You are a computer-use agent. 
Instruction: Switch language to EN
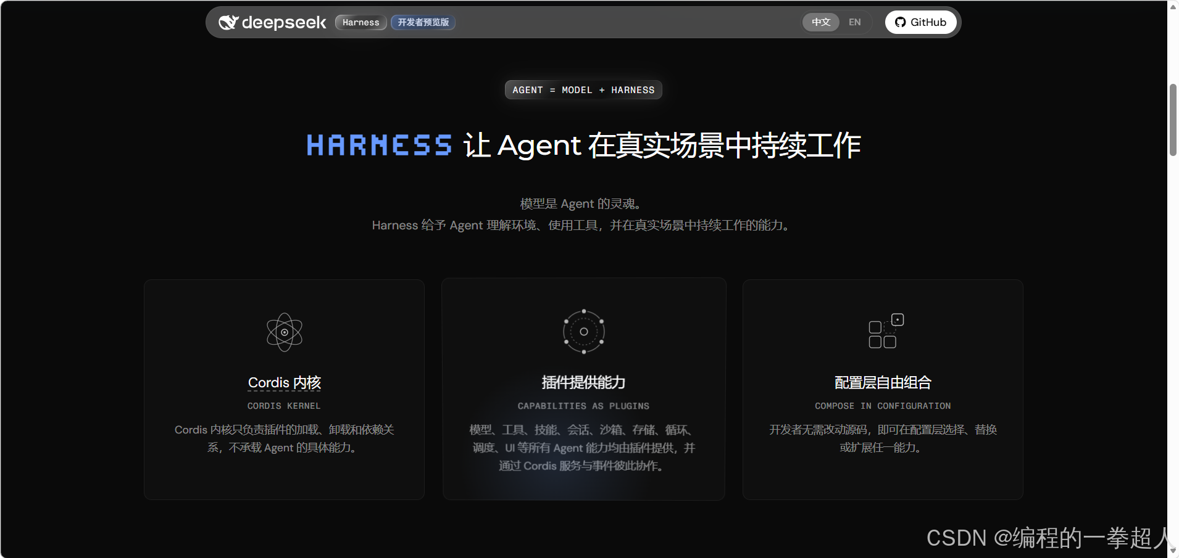[854, 22]
